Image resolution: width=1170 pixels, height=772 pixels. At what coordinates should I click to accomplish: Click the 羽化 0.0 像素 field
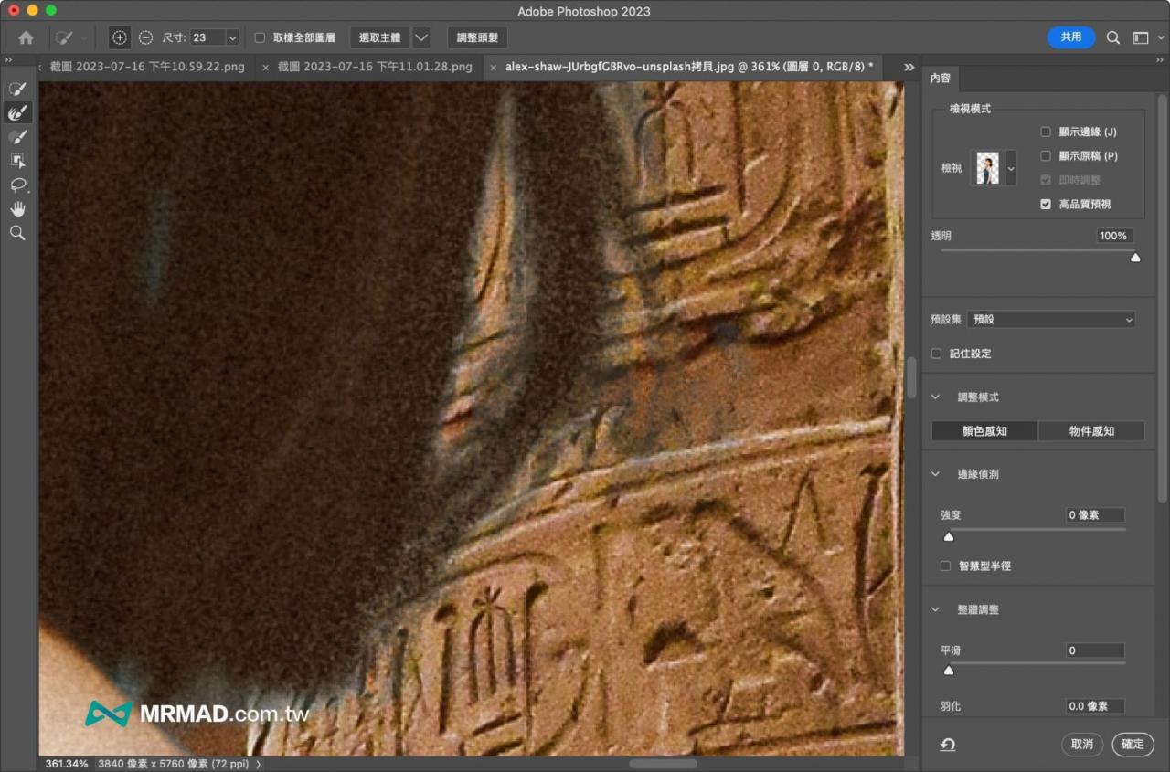click(1095, 706)
